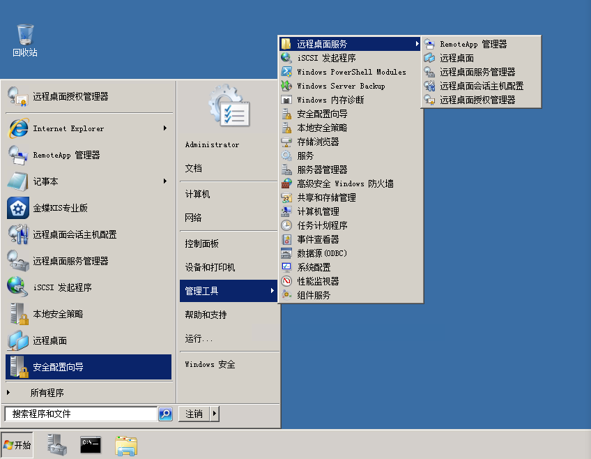The image size is (591, 459).
Task: Launch Internet Explorer from the Start menu
Action: click(x=89, y=128)
